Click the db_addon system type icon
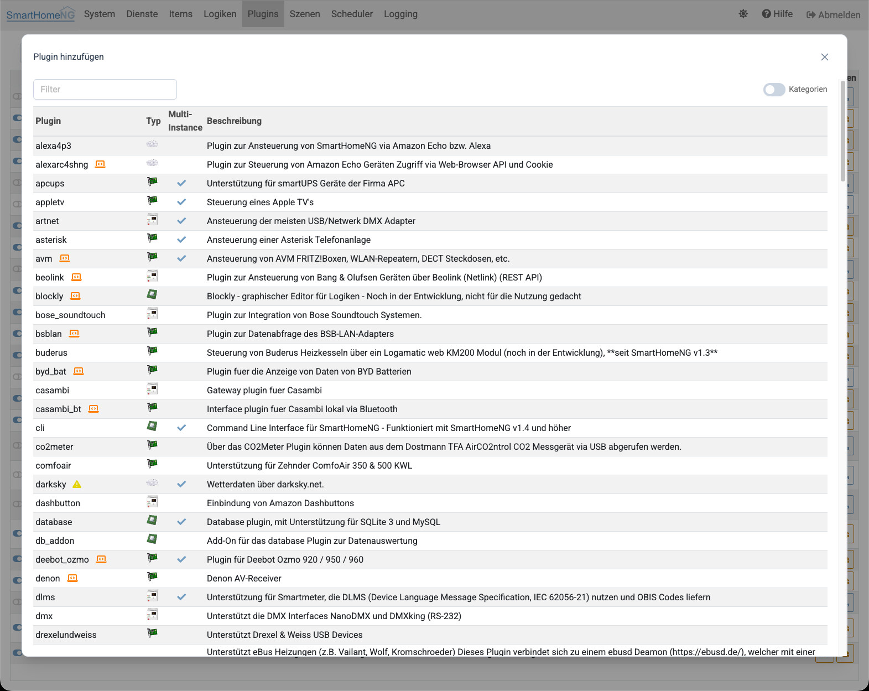This screenshot has width=869, height=691. coord(152,539)
